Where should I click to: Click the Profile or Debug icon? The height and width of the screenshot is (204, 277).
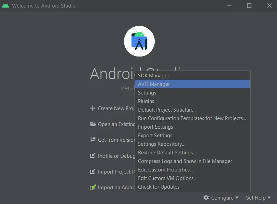(x=93, y=156)
